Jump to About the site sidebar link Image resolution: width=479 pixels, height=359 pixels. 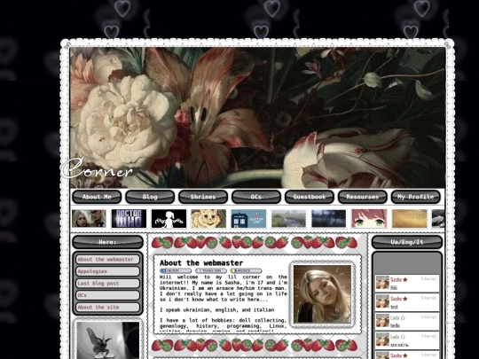tap(107, 307)
